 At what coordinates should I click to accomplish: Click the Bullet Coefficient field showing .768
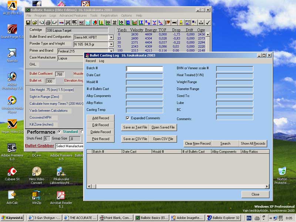pyautogui.click(x=60, y=74)
